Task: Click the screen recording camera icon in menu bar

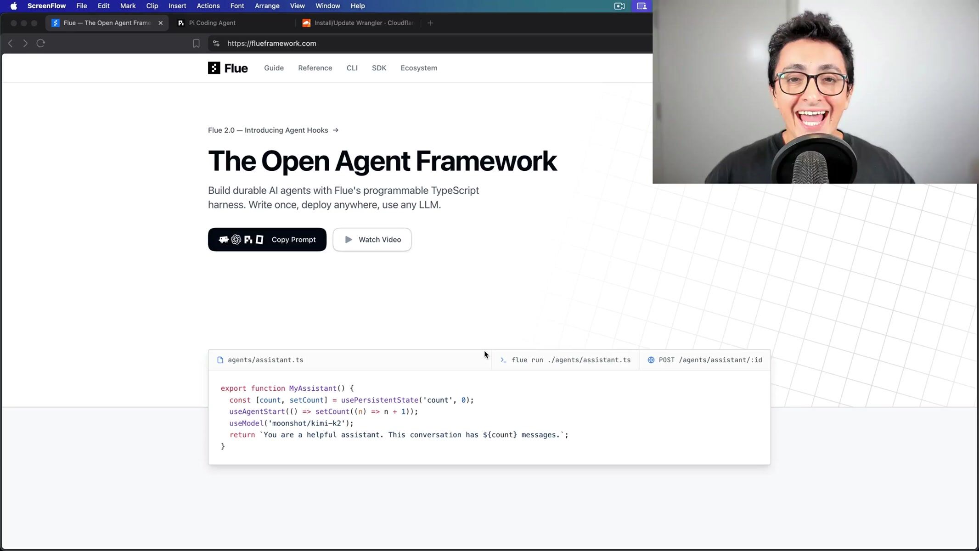Action: [619, 6]
